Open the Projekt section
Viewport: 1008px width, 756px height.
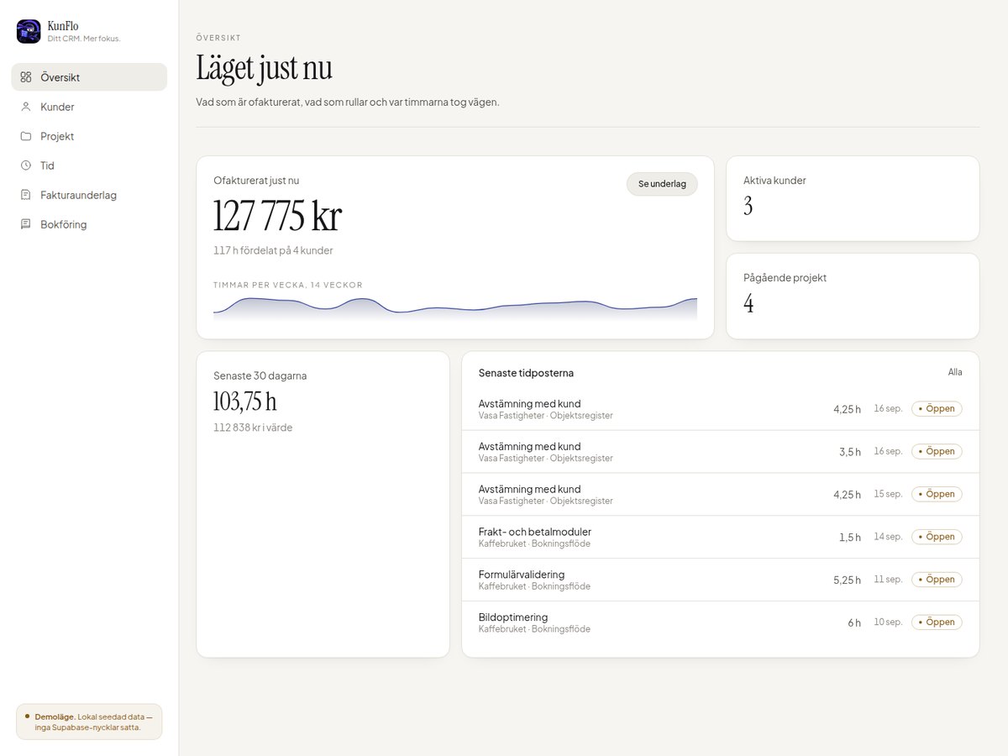[x=89, y=136]
